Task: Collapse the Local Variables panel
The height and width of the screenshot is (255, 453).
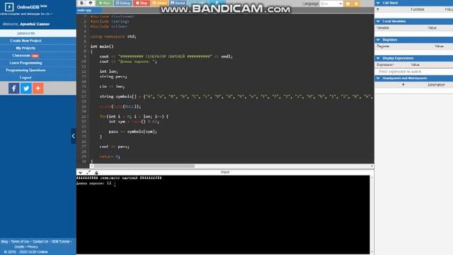Action: [x=378, y=21]
